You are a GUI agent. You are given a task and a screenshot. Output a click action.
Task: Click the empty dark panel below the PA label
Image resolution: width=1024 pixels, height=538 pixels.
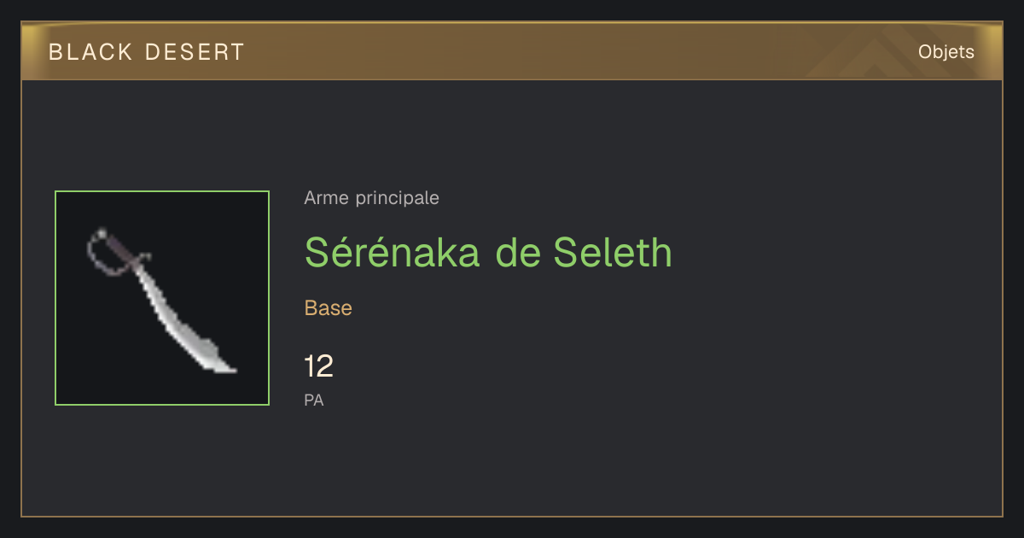click(512, 461)
